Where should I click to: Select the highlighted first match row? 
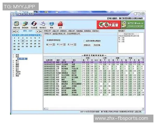point(78,63)
